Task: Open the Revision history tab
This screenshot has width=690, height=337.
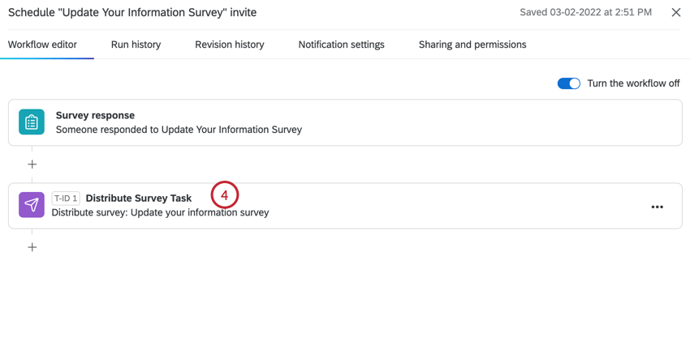Action: click(229, 45)
